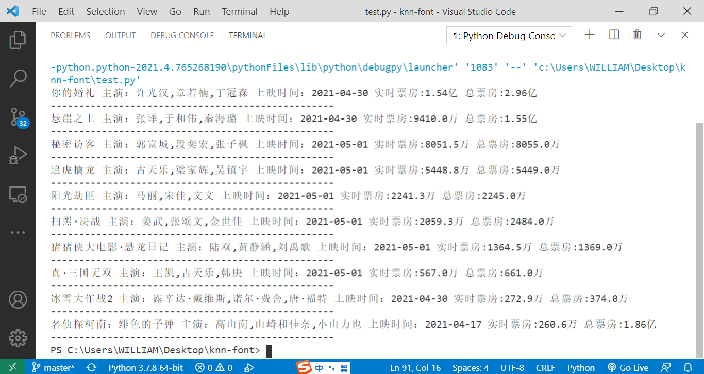Click output line starting 追虎擒龙
The width and height of the screenshot is (704, 374).
(x=305, y=171)
